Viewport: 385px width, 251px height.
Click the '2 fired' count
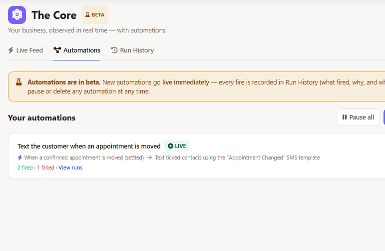pyautogui.click(x=25, y=167)
